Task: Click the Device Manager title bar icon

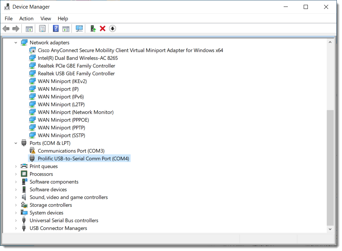Action: tap(7, 7)
